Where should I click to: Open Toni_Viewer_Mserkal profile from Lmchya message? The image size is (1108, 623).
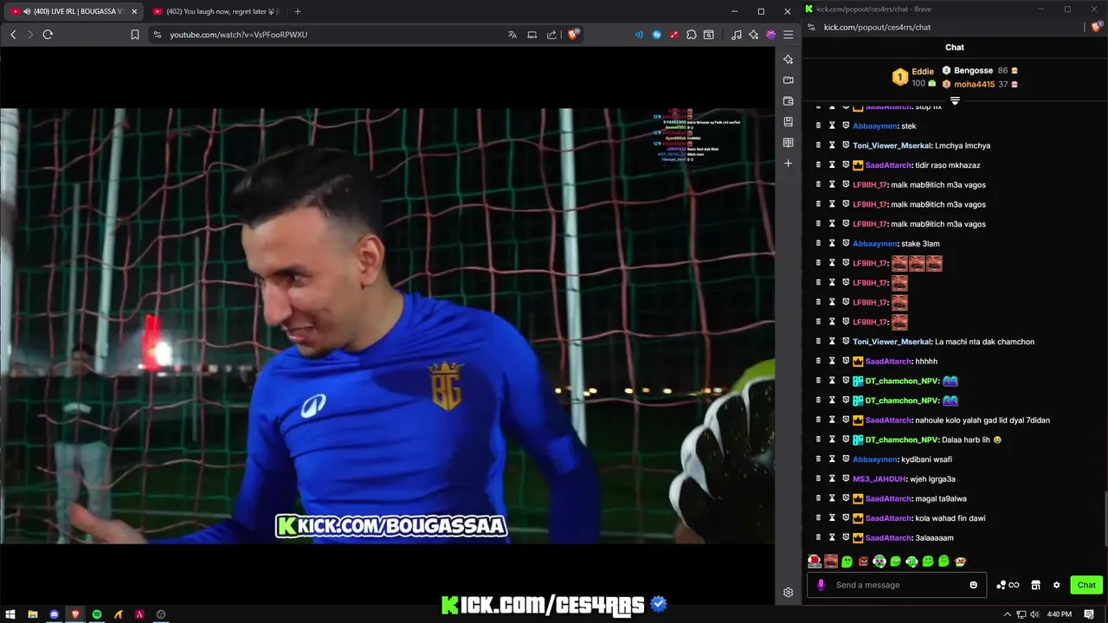pyautogui.click(x=892, y=145)
